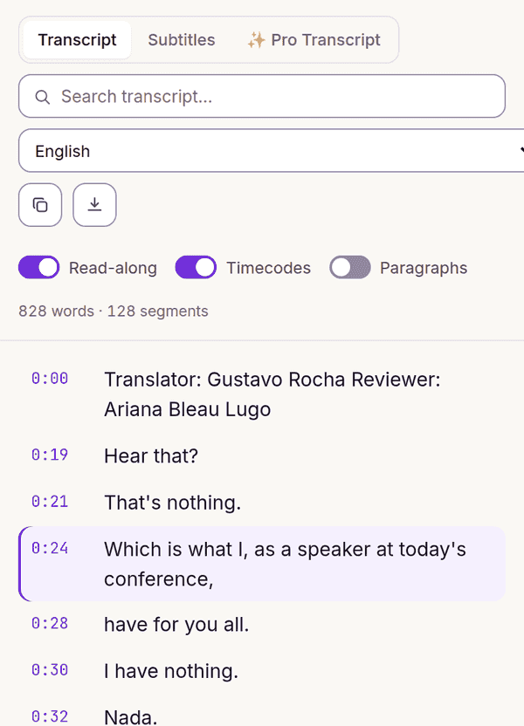Focus the Search transcript field
The width and height of the screenshot is (524, 726).
click(x=262, y=96)
